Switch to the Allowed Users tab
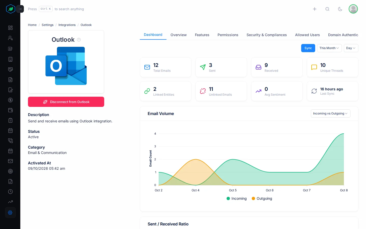Viewport: 366px width, 229px height. click(x=308, y=35)
